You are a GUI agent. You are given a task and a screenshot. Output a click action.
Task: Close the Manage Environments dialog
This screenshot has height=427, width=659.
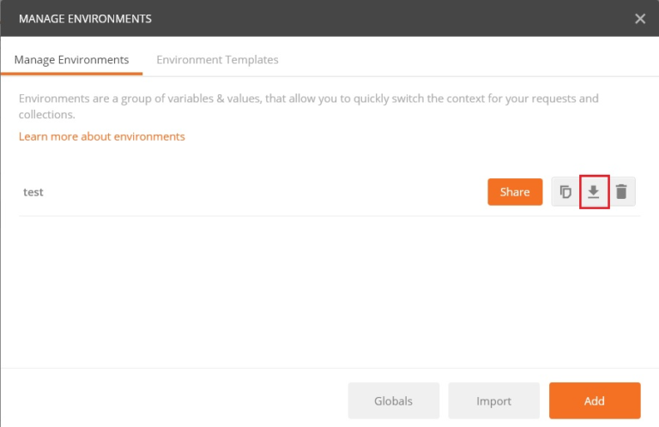[x=640, y=18]
